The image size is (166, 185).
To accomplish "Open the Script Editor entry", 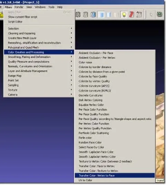I will tap(15, 22).
